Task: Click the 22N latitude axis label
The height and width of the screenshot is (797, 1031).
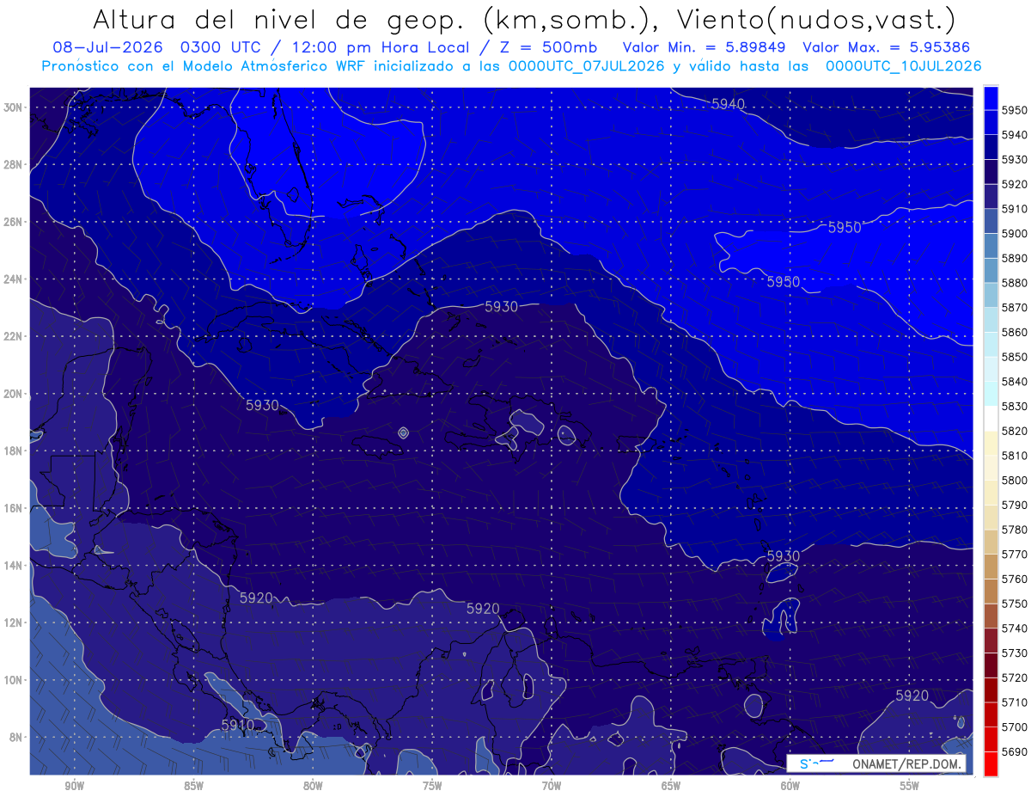Action: pos(12,336)
